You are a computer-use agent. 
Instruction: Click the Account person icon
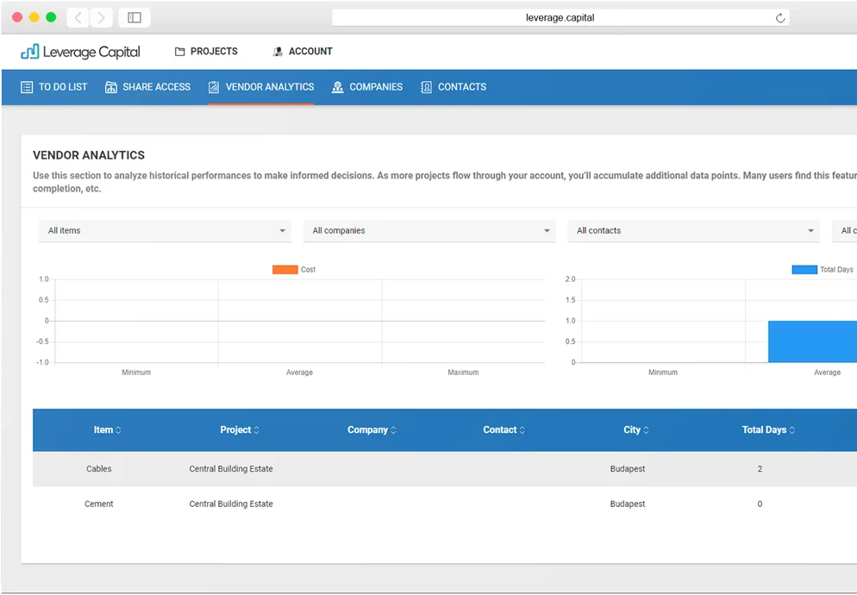(278, 52)
